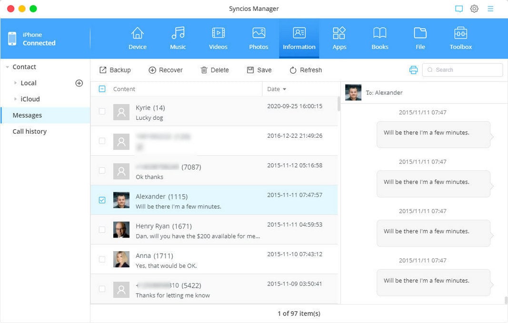Click the 1 of 97 item(s) status text
This screenshot has width=508, height=323.
(x=299, y=313)
